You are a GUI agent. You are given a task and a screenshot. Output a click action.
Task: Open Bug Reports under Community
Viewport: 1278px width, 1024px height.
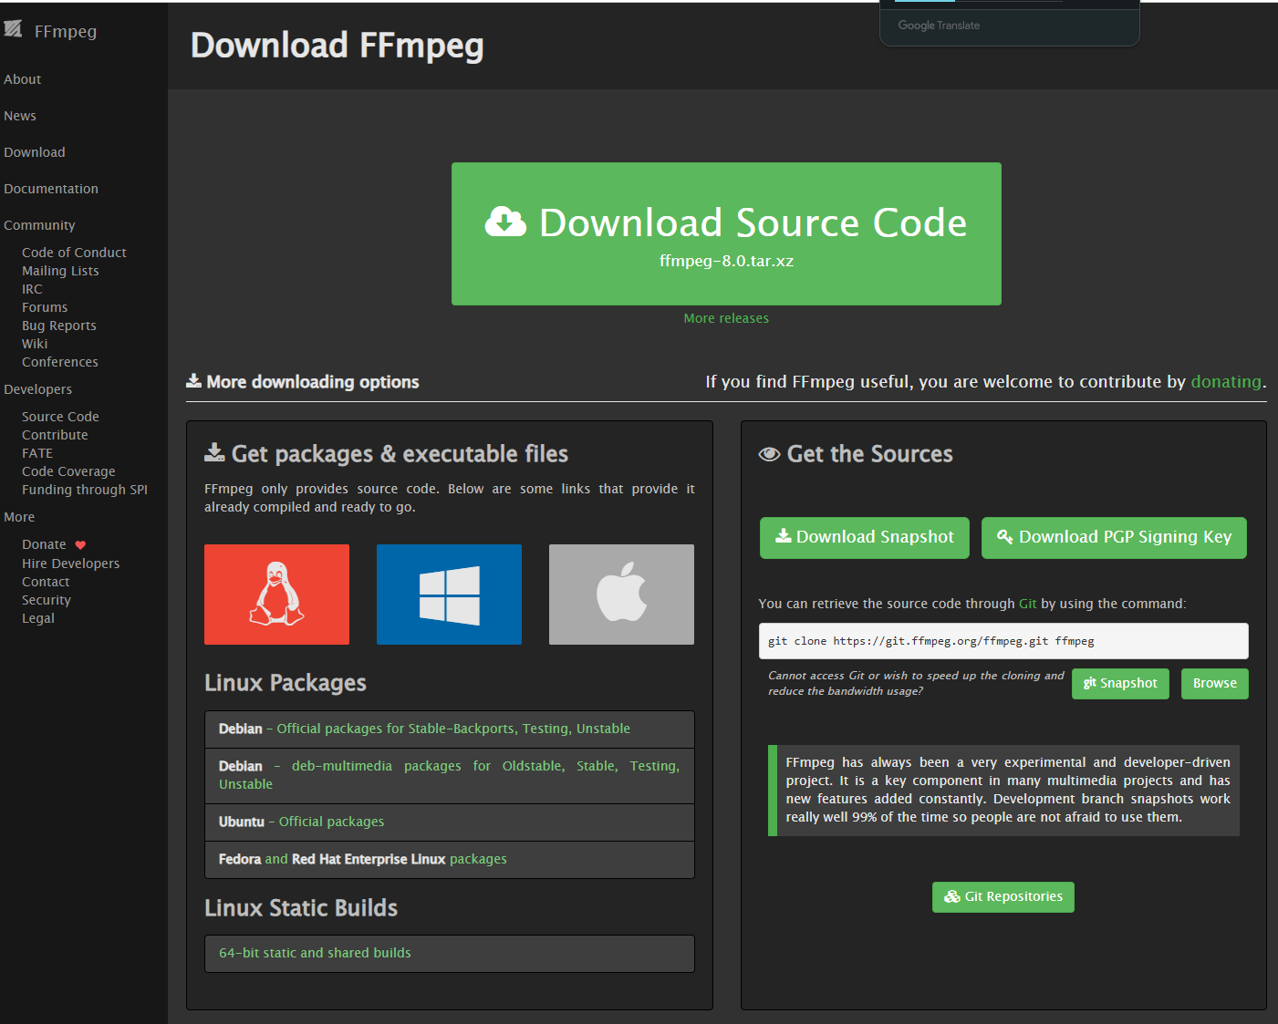pos(59,326)
